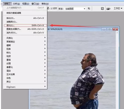This screenshot has height=109, width=124.
Task: Expand the 模糊 blur submenu
Action: (25, 45)
